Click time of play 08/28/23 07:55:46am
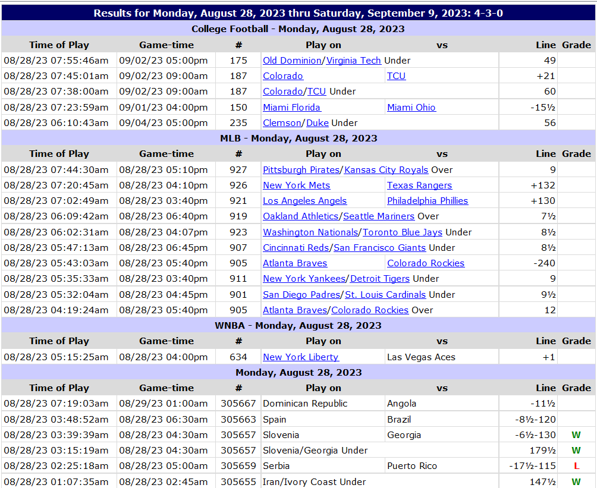This screenshot has height=488, width=597. click(x=56, y=61)
